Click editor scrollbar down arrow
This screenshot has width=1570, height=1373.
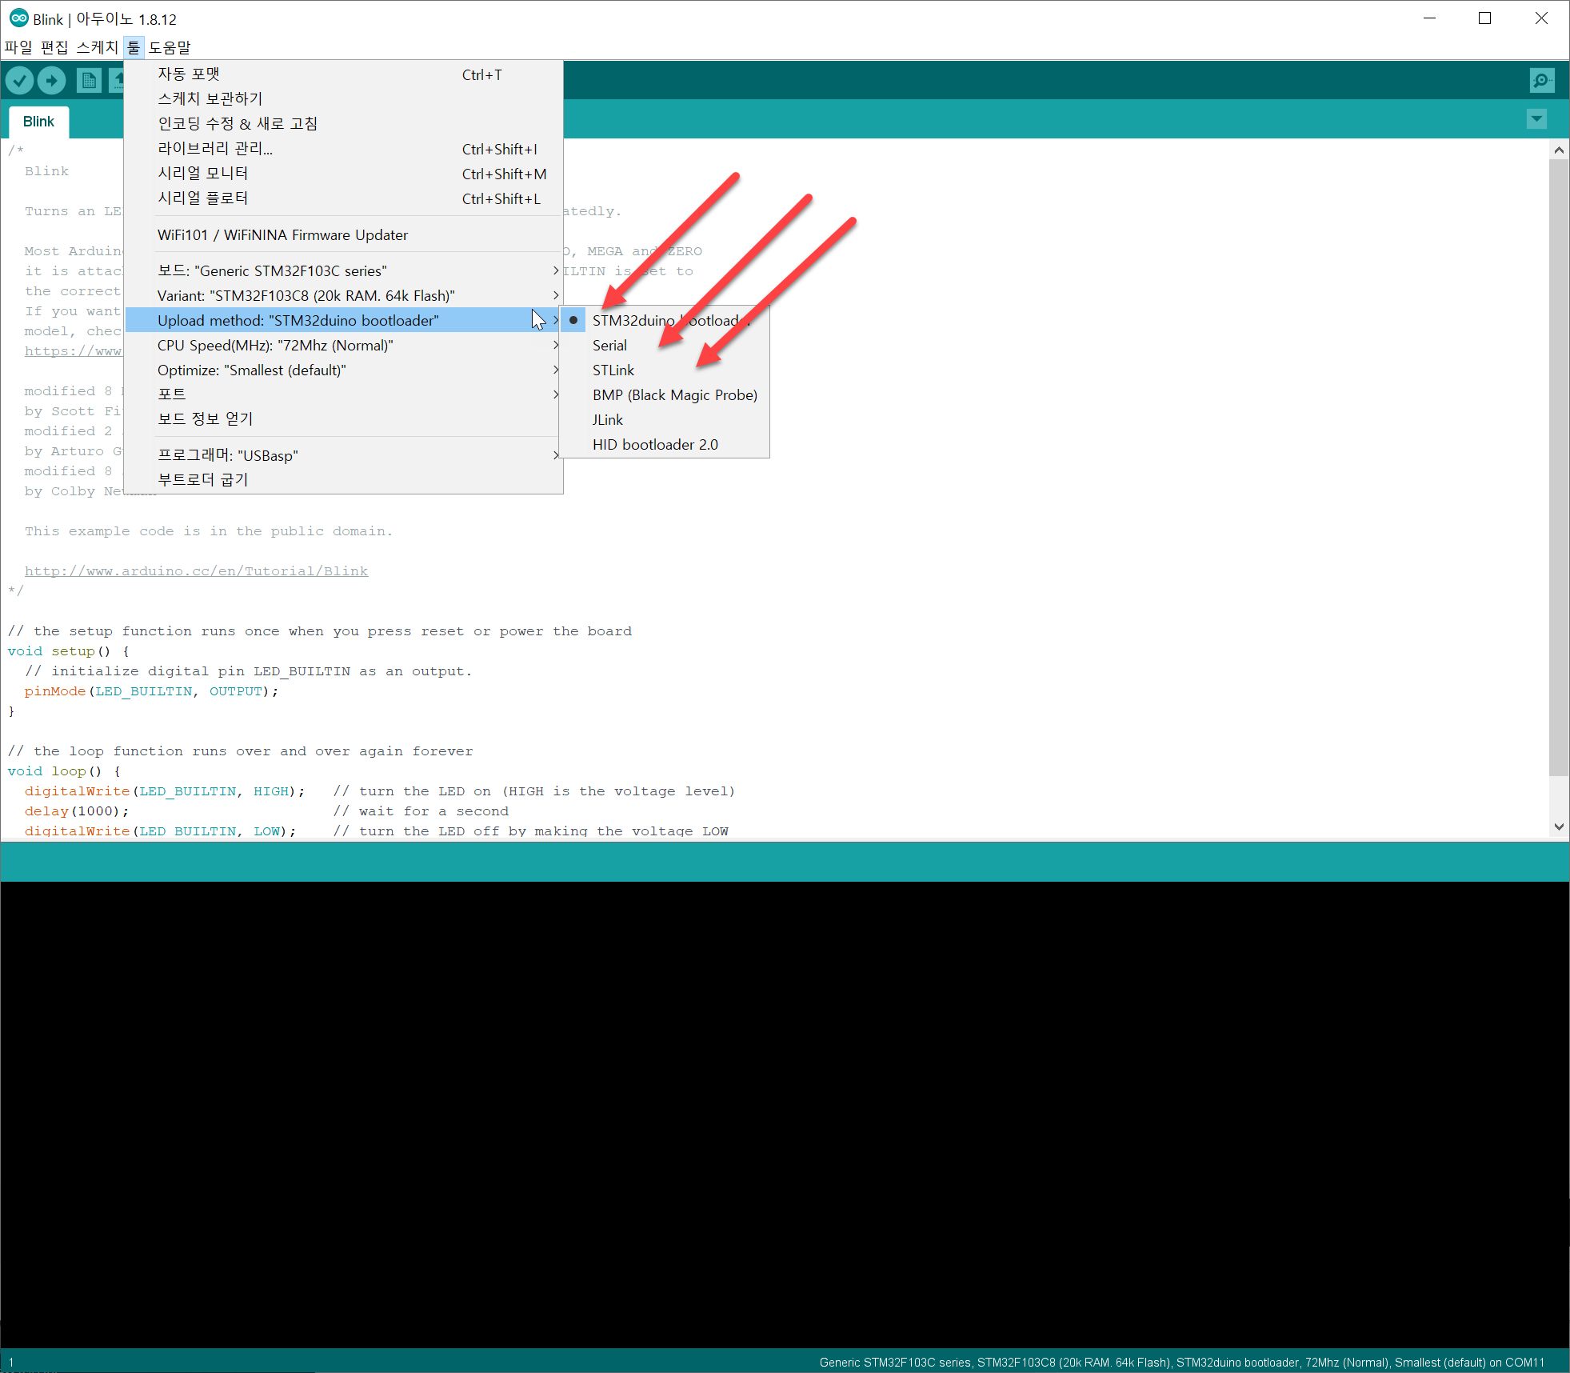tap(1558, 827)
